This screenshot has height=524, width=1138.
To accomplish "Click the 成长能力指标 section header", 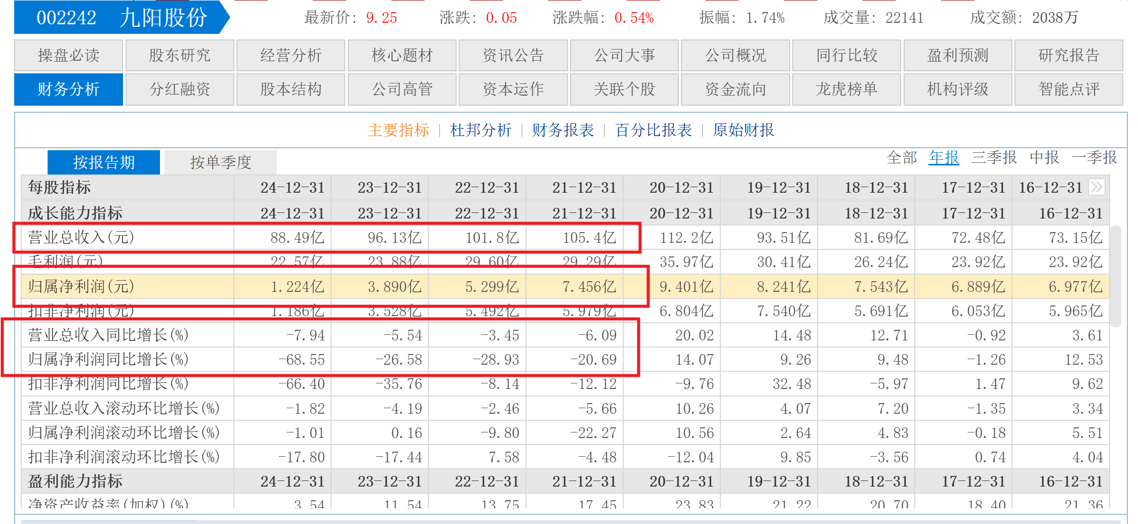I will tap(75, 213).
